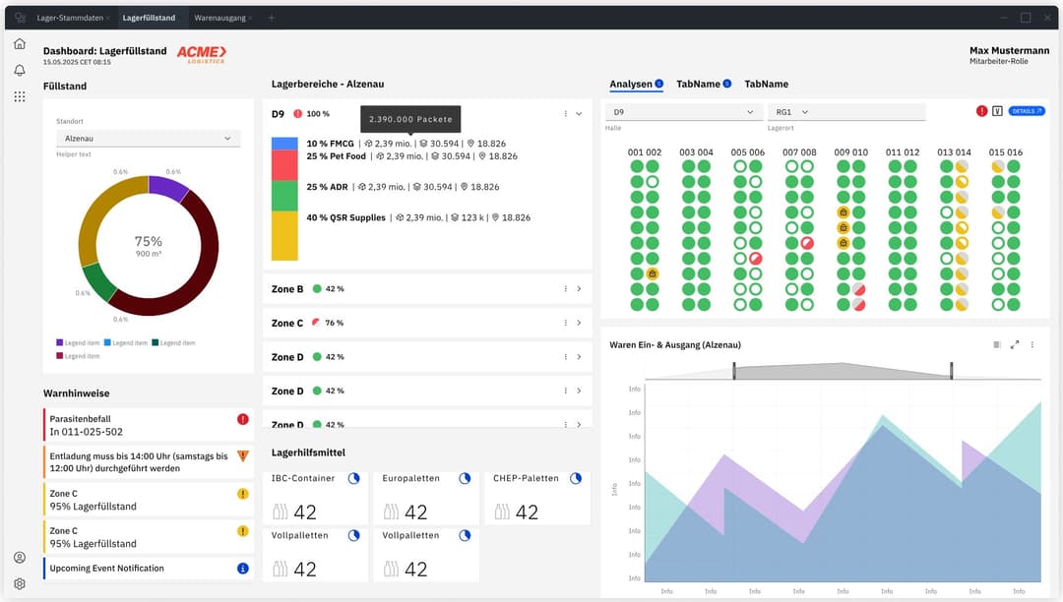Click the filter icon beside the Details button

(999, 111)
